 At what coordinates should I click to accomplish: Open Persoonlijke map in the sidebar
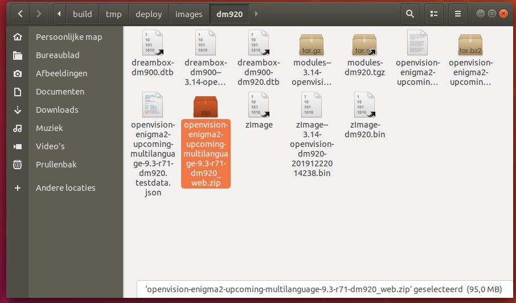[x=68, y=37]
